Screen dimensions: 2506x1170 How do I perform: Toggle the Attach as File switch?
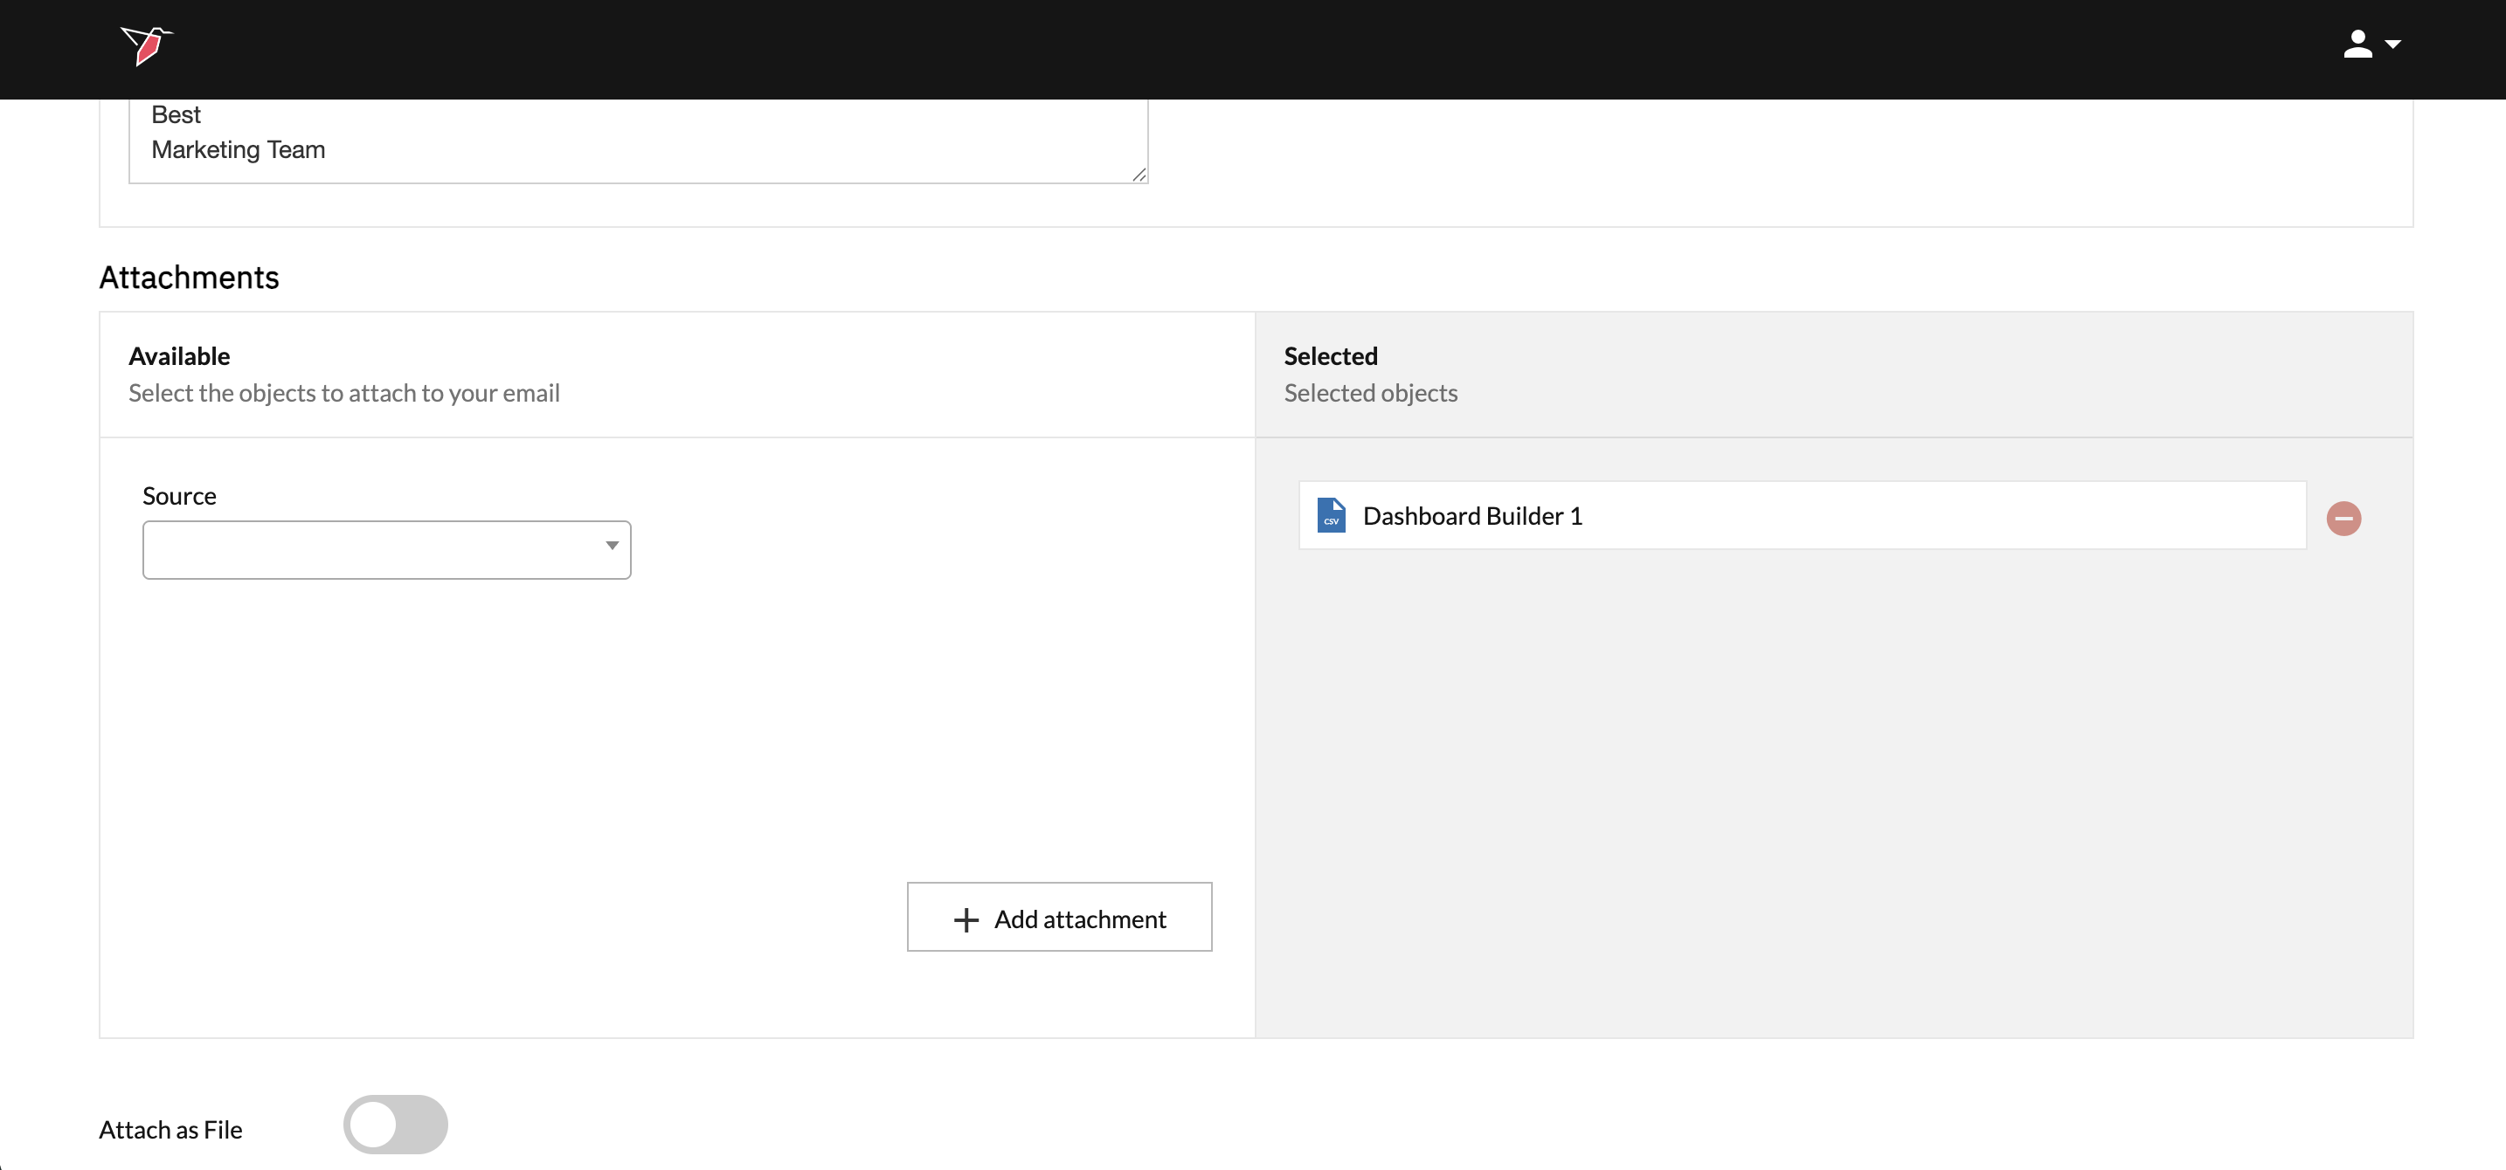pyautogui.click(x=395, y=1125)
